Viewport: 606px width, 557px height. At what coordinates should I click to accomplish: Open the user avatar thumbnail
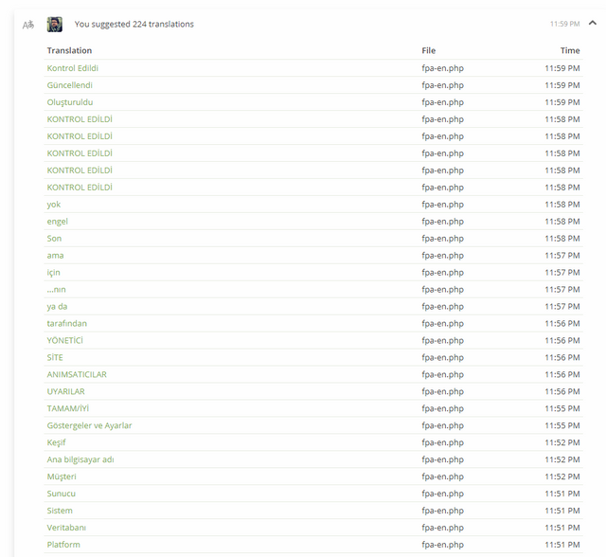pos(55,25)
